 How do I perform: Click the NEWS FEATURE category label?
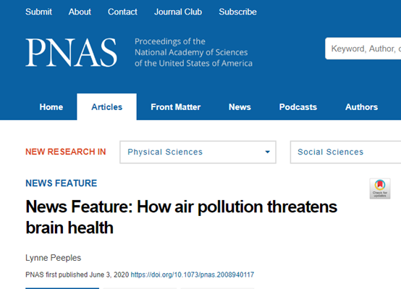[x=62, y=183]
